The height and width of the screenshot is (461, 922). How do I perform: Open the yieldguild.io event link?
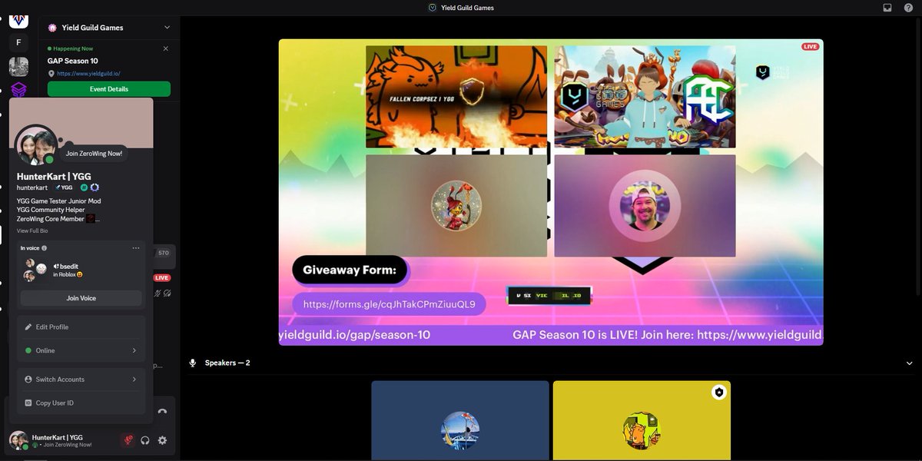pyautogui.click(x=88, y=74)
